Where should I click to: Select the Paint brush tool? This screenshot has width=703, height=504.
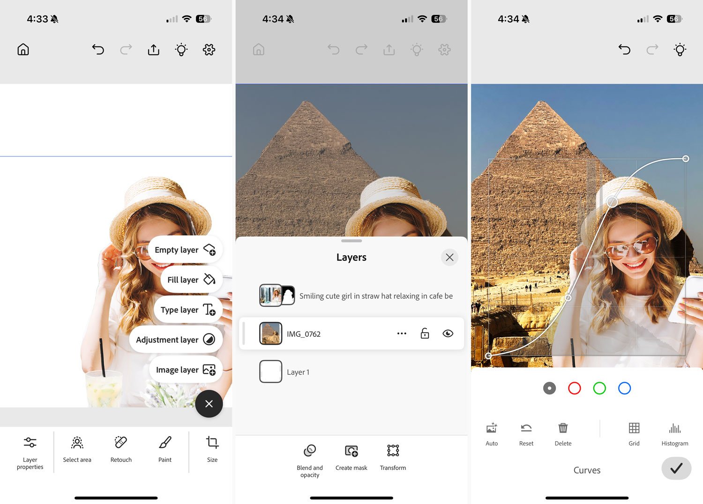click(165, 443)
